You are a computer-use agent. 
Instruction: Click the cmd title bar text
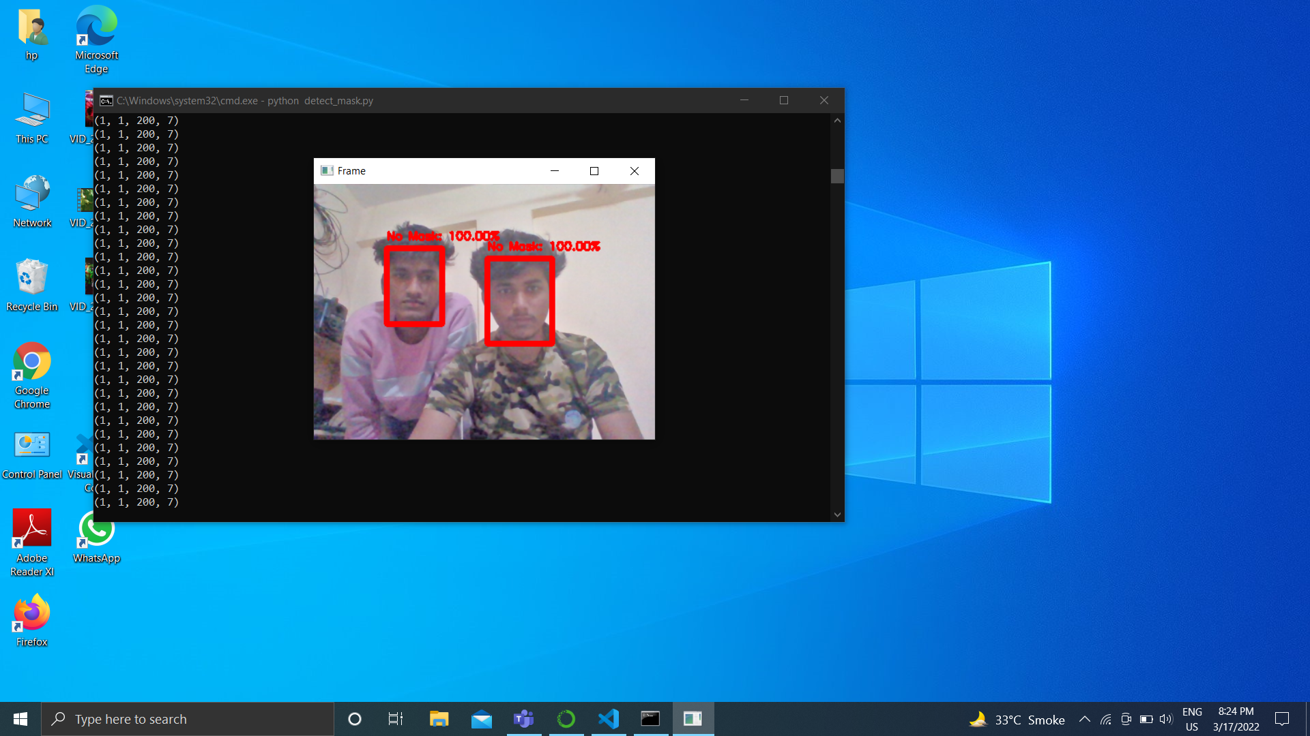245,101
